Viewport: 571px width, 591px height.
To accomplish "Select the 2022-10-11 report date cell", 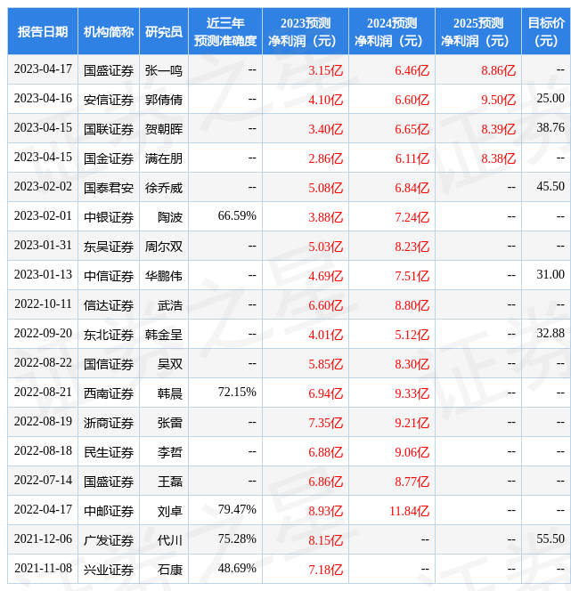I will coord(43,304).
